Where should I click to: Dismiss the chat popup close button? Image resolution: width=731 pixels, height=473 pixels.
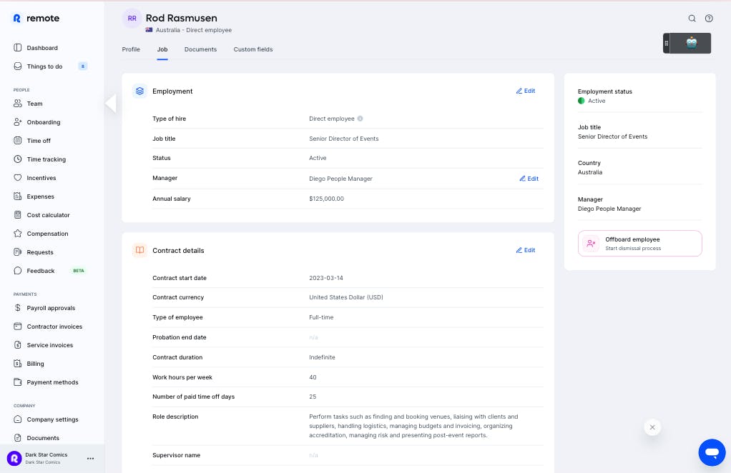652,427
